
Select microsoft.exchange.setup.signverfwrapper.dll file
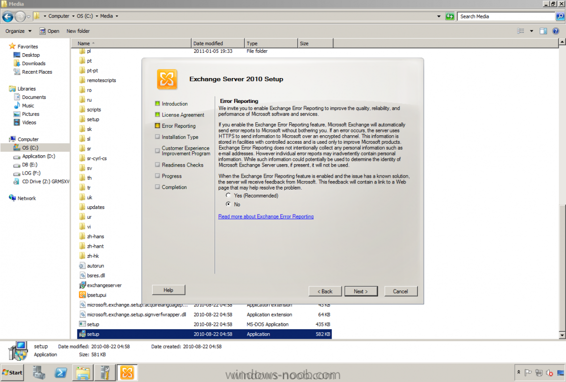point(204,314)
